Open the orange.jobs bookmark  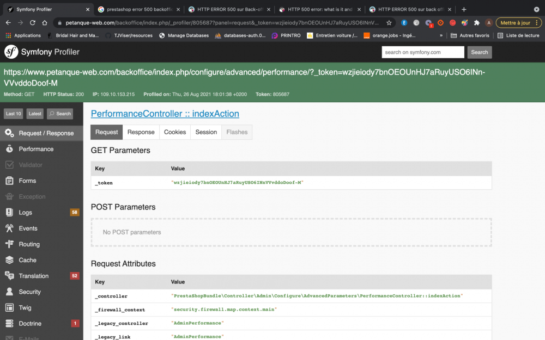pos(390,35)
